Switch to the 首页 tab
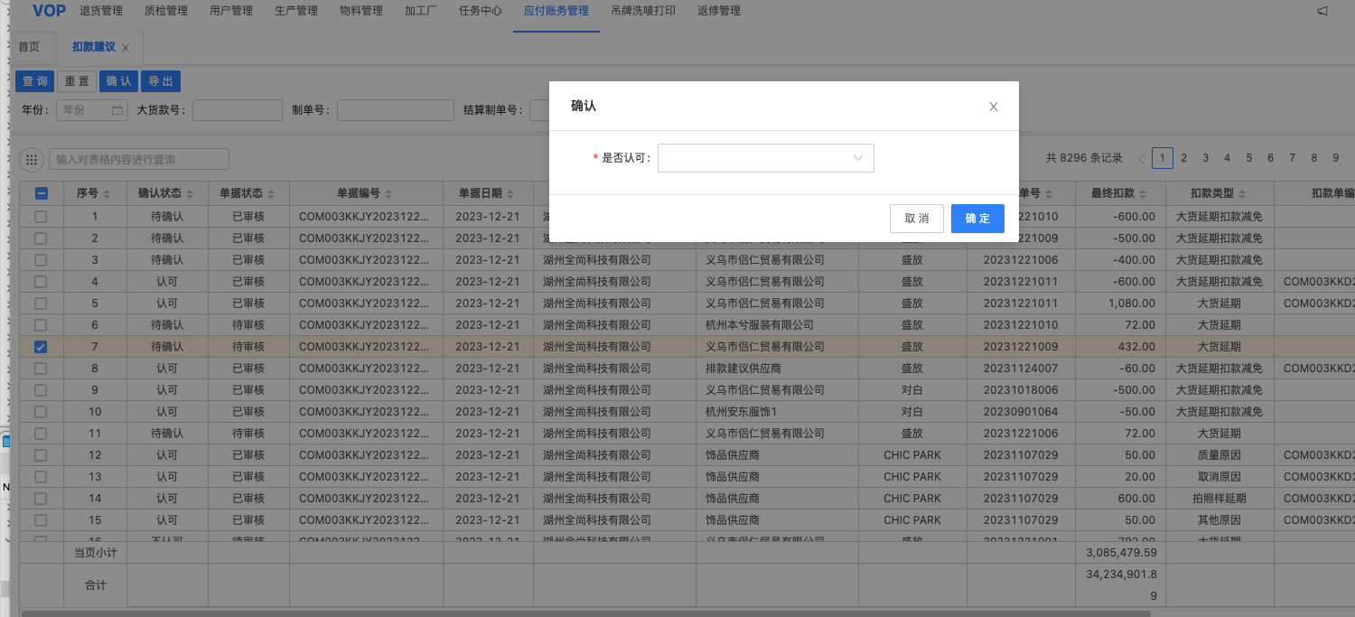Viewport: 1355px width, 617px height. tap(29, 47)
